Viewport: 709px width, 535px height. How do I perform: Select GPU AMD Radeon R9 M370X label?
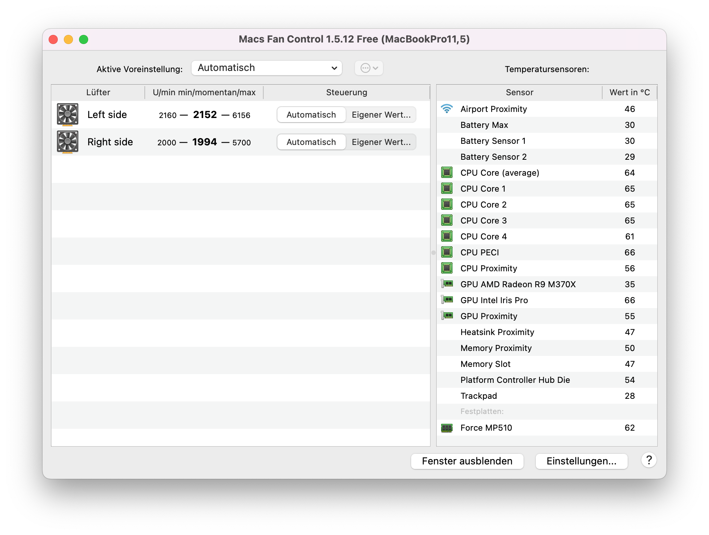(518, 284)
